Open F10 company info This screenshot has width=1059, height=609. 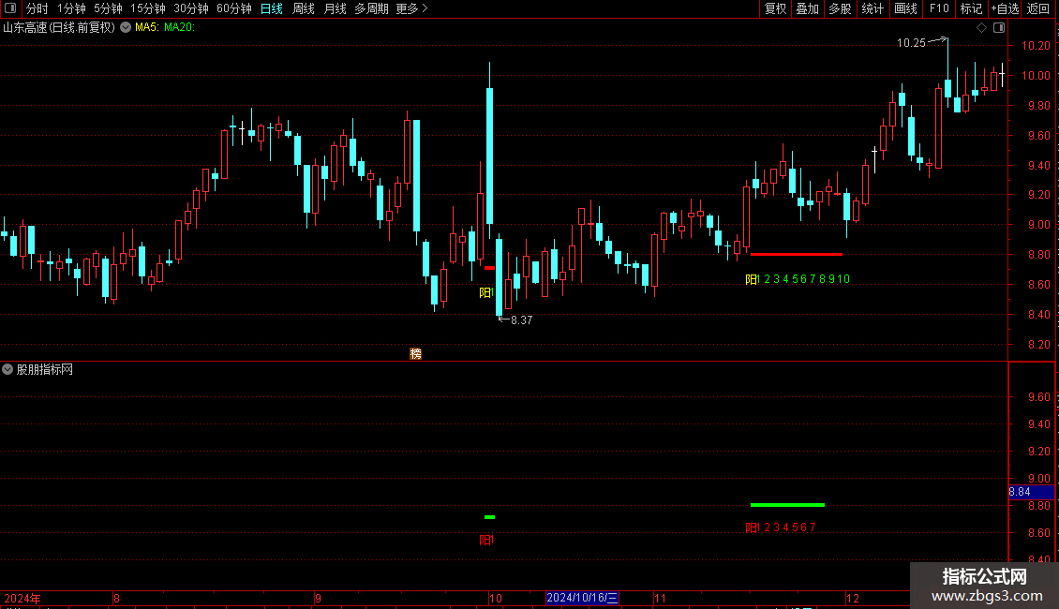click(x=939, y=8)
